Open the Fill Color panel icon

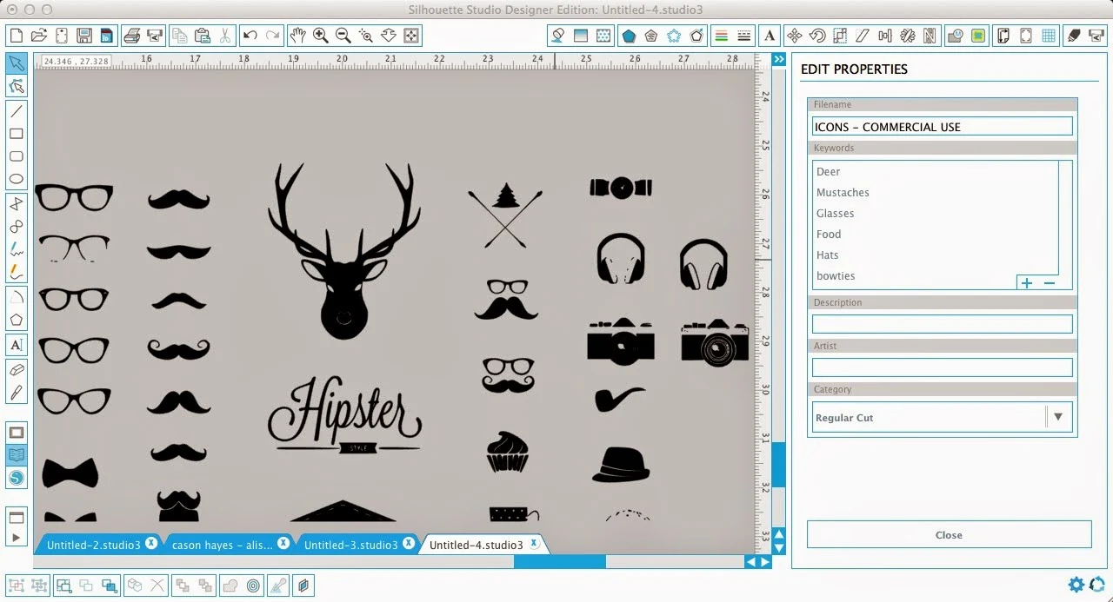click(x=557, y=36)
